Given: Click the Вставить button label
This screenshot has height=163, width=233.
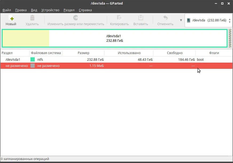Looking at the screenshot, I should pyautogui.click(x=141, y=24).
